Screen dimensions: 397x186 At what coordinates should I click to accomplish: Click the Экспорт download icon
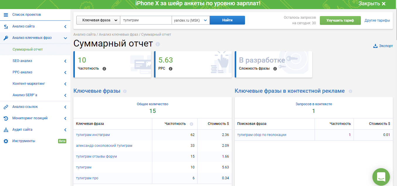tap(375, 46)
